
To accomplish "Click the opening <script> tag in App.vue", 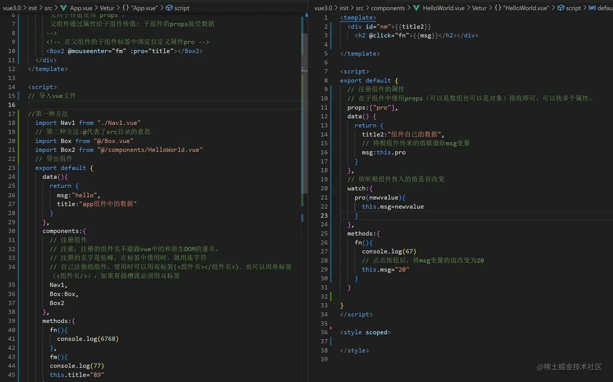I will point(42,87).
